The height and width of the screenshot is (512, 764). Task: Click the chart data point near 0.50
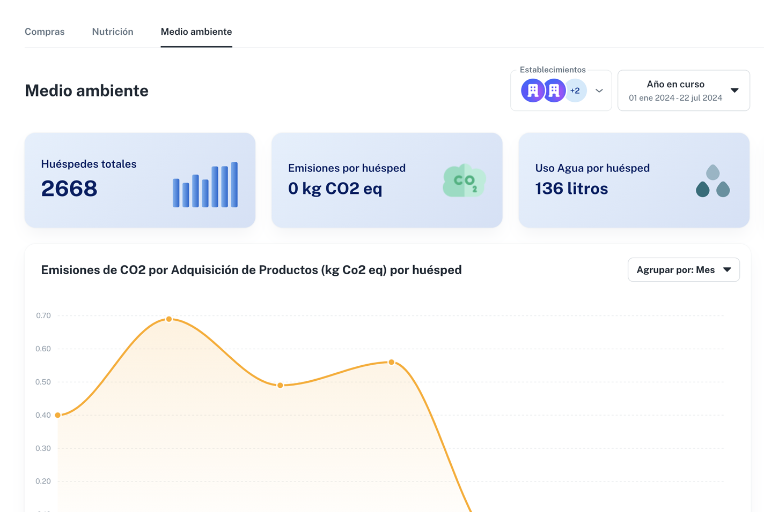[280, 385]
